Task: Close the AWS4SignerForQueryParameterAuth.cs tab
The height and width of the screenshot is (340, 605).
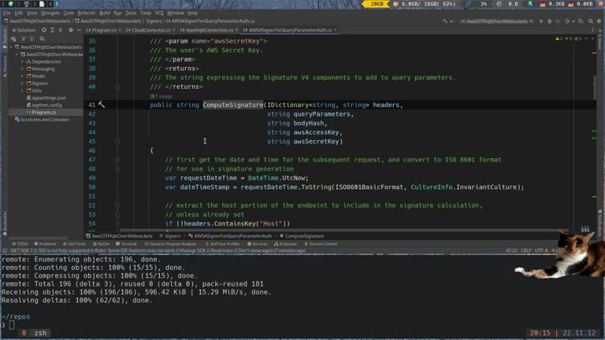Action: pos(335,30)
